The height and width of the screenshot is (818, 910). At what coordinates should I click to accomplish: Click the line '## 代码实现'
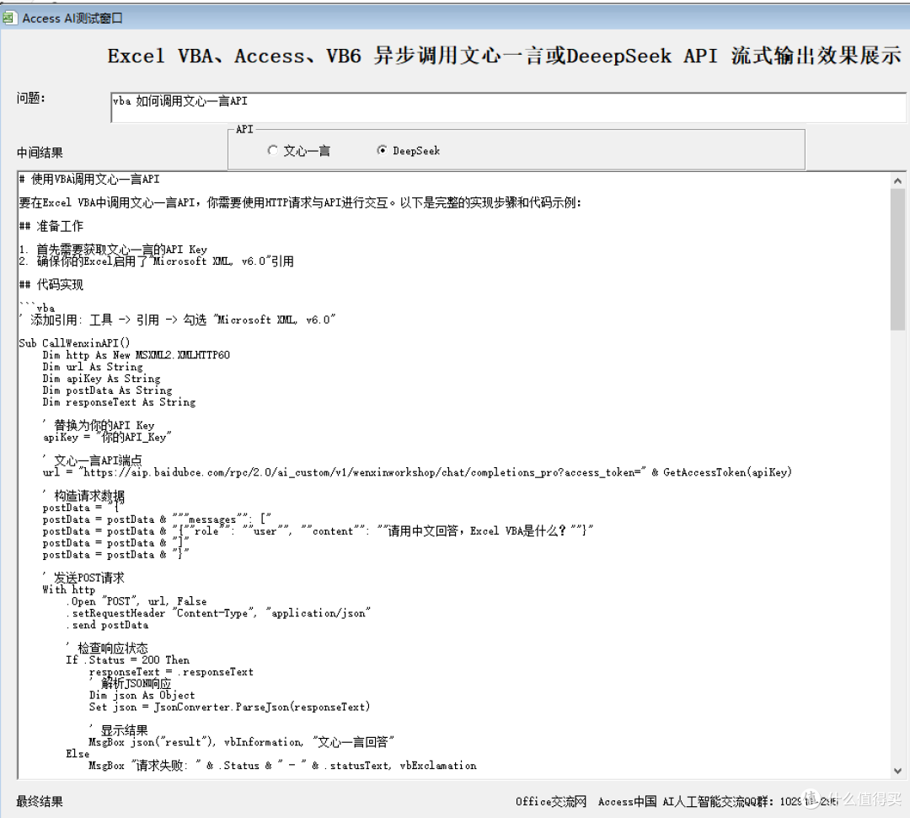coord(51,285)
